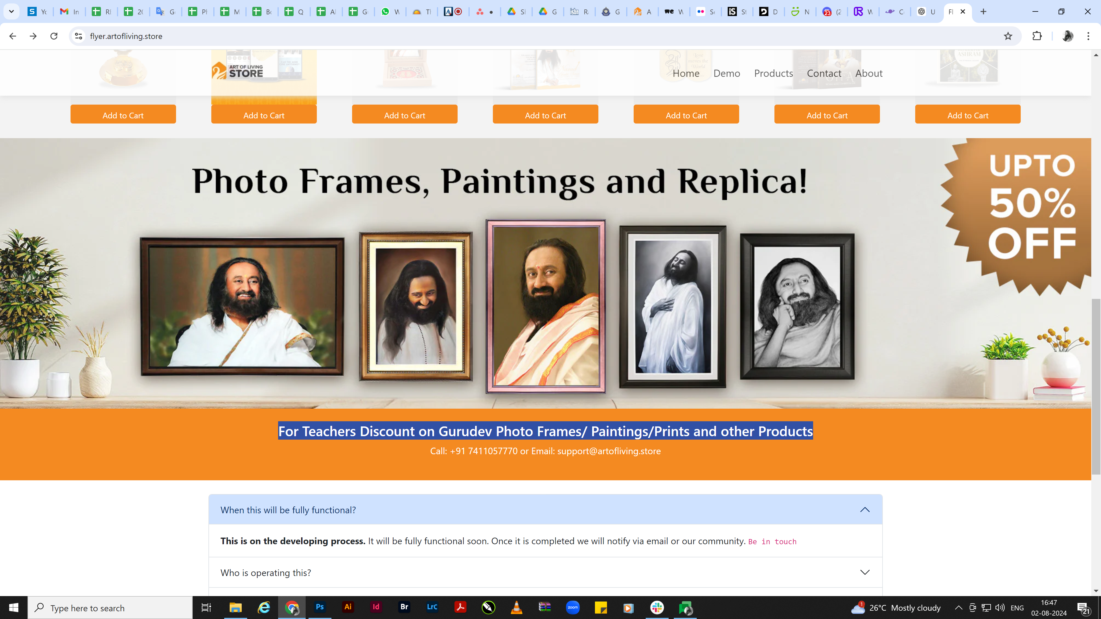Screen dimensions: 1101x619
Task: Open VLC media player in the taskbar
Action: (x=516, y=607)
